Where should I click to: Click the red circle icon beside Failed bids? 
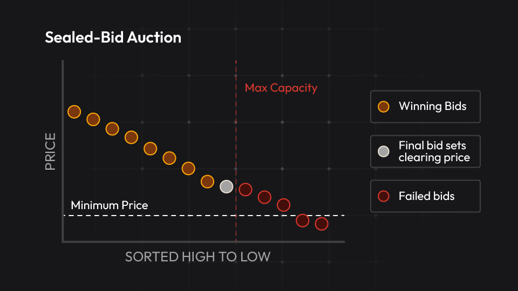click(384, 196)
